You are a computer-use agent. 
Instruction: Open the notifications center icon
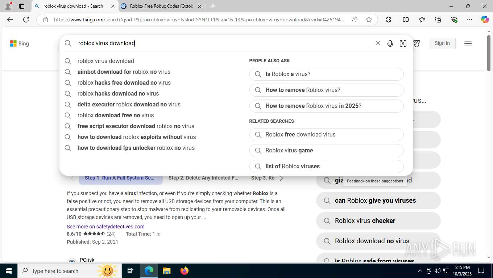click(x=481, y=271)
